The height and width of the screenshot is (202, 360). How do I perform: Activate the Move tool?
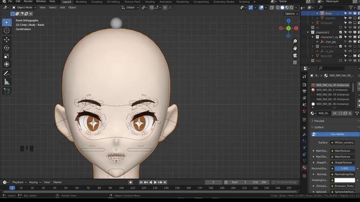point(6,40)
